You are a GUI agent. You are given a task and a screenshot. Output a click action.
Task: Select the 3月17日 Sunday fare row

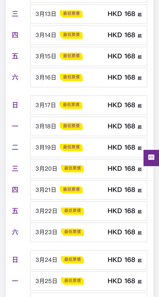[x=89, y=105]
